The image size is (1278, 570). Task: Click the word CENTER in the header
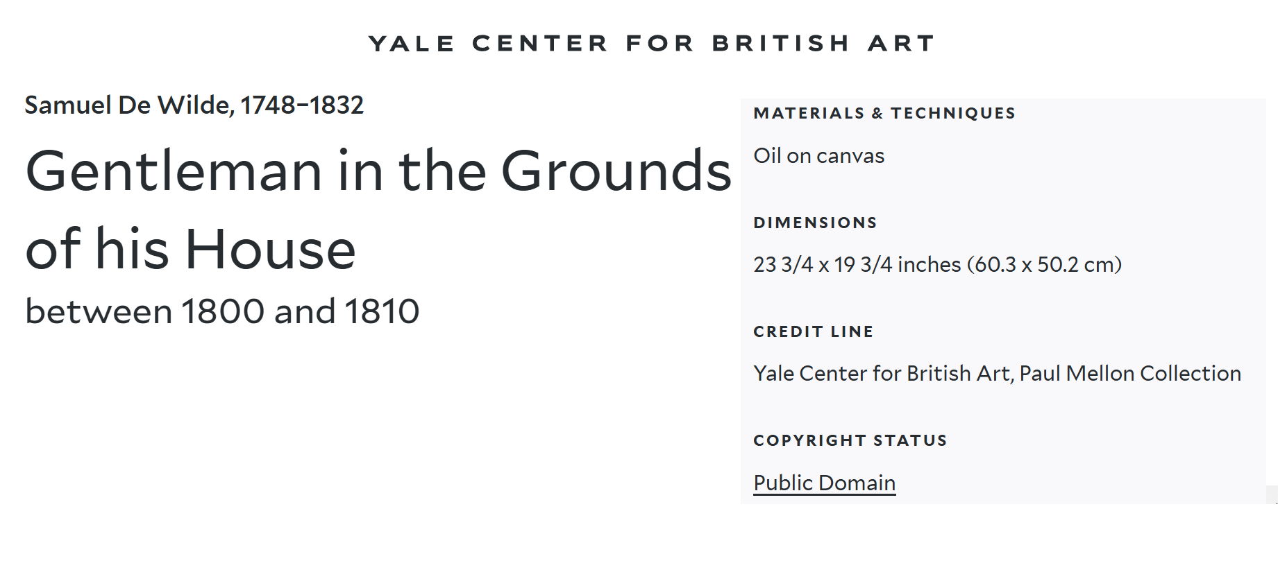[x=540, y=44]
